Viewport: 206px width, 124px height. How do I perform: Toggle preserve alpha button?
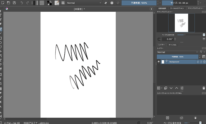112,3
